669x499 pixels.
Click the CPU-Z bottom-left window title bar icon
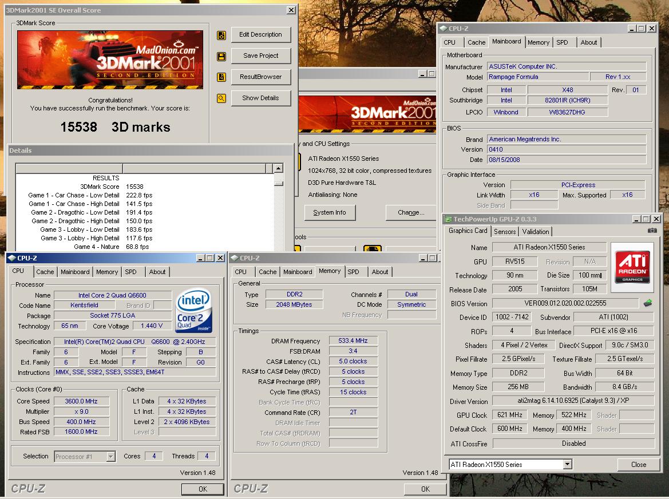tap(12, 258)
